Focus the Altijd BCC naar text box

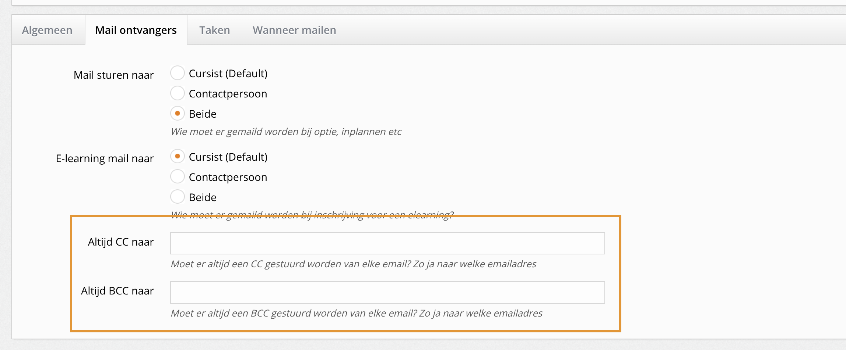[387, 292]
